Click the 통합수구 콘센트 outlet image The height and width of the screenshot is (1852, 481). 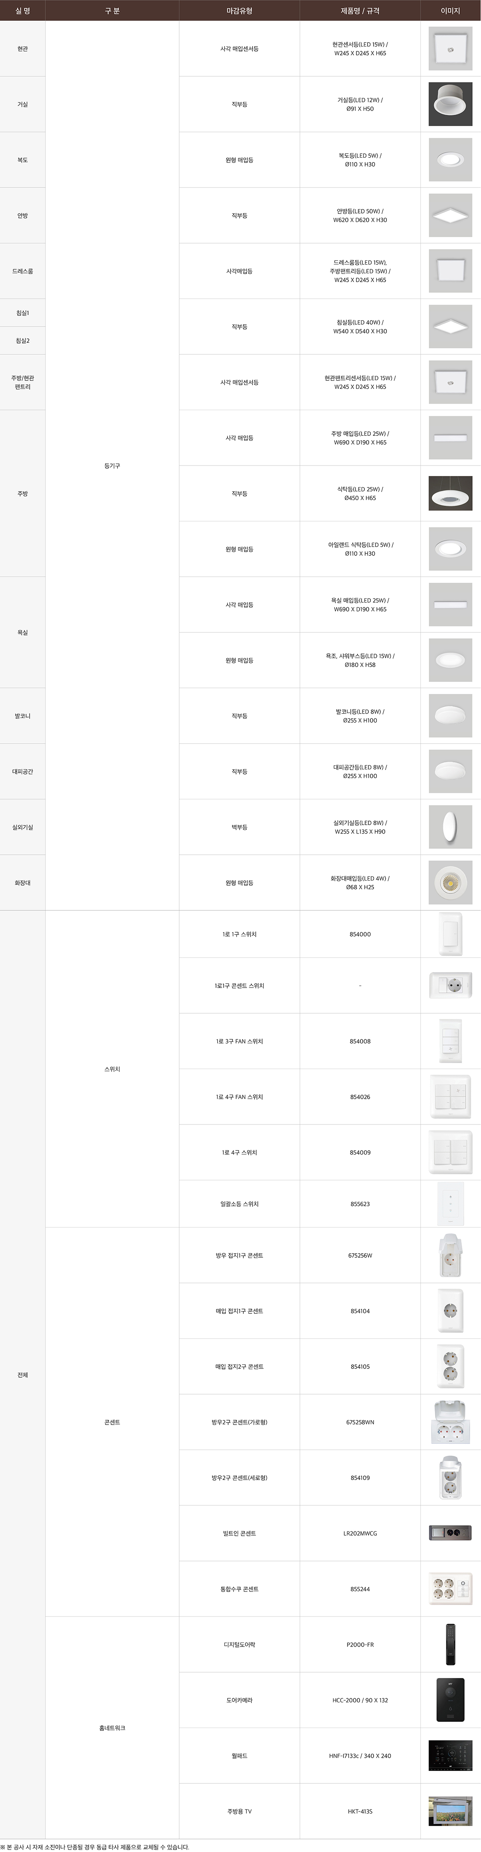(450, 1589)
